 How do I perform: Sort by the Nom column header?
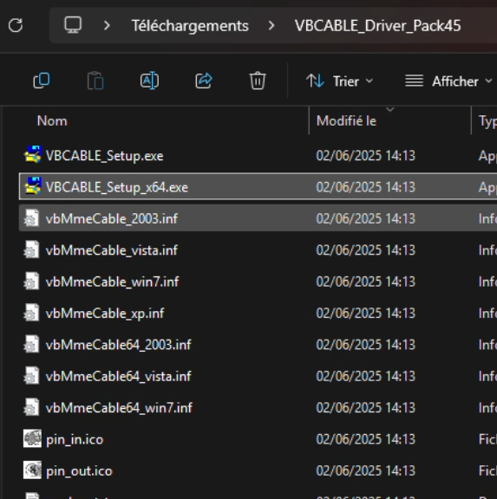click(52, 121)
